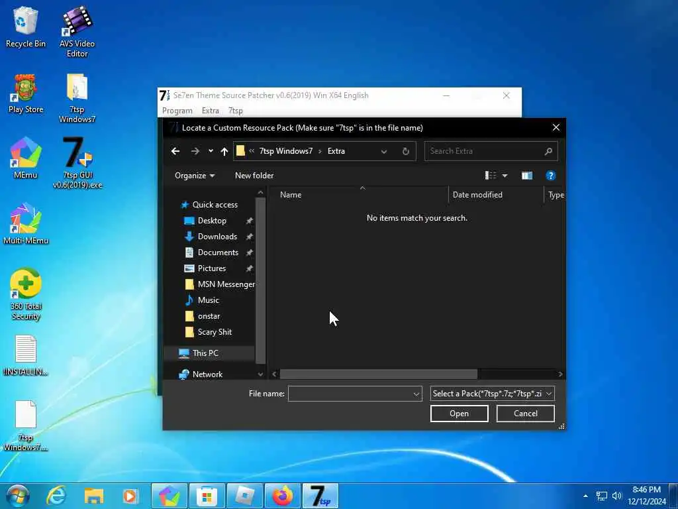Image resolution: width=678 pixels, height=509 pixels.
Task: Open the Windows Start orb
Action: click(18, 496)
